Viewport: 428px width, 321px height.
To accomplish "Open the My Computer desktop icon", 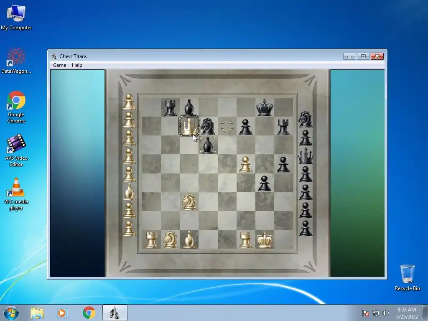I will (x=16, y=18).
